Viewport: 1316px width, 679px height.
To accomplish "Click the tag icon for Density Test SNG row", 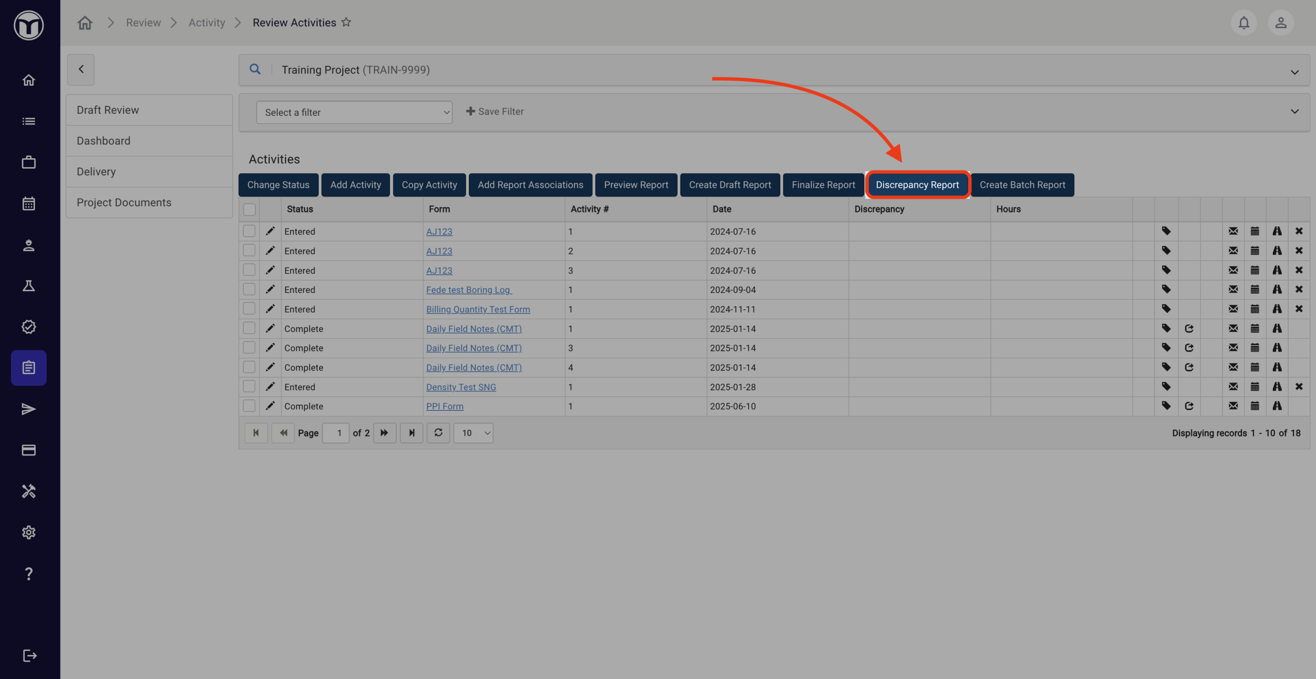I will click(1166, 387).
